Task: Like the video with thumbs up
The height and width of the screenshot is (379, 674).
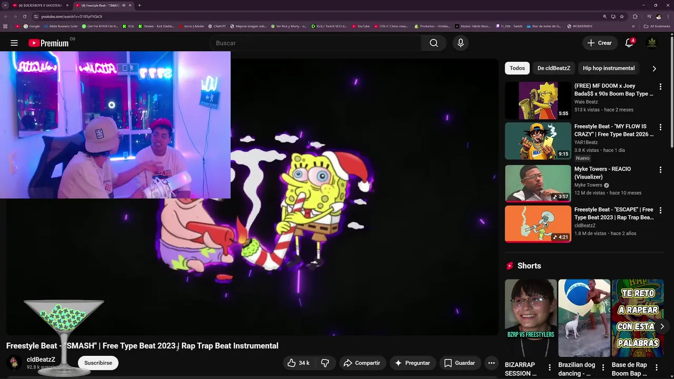Action: coord(298,363)
